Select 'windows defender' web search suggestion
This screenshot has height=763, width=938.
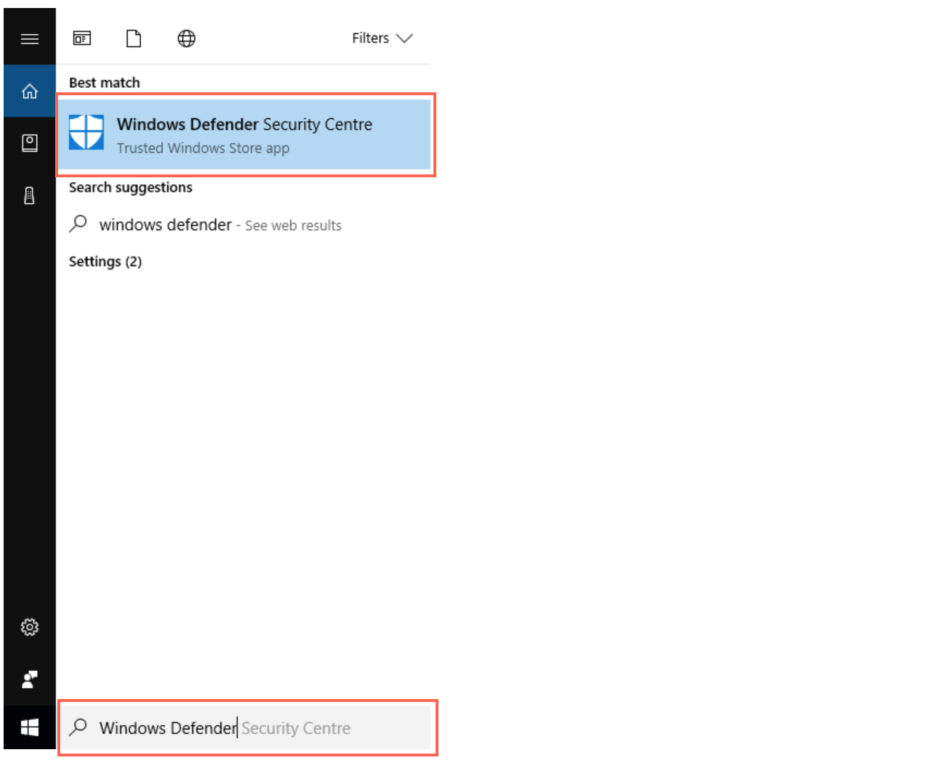[244, 225]
